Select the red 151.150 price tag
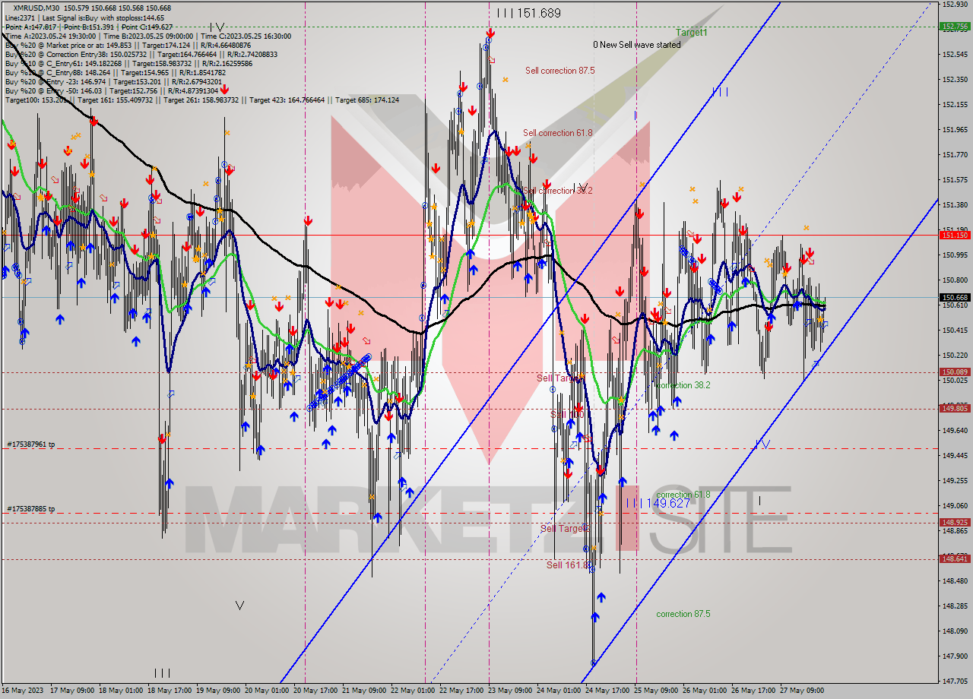This screenshot has height=699, width=973. pos(955,236)
